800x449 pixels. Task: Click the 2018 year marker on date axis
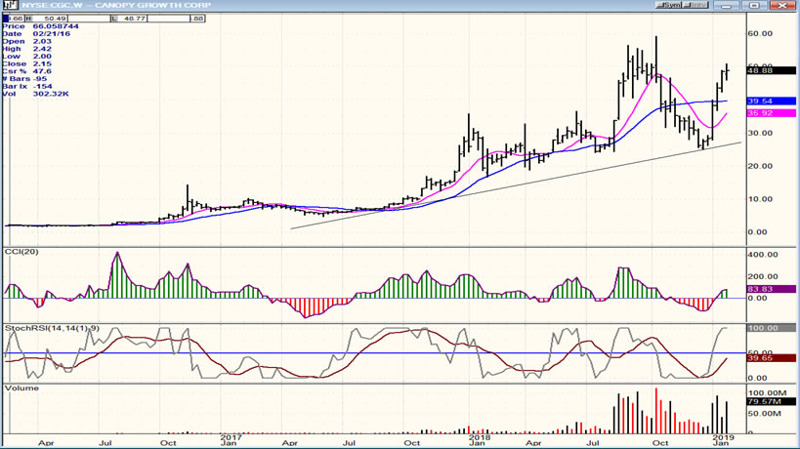pyautogui.click(x=475, y=437)
